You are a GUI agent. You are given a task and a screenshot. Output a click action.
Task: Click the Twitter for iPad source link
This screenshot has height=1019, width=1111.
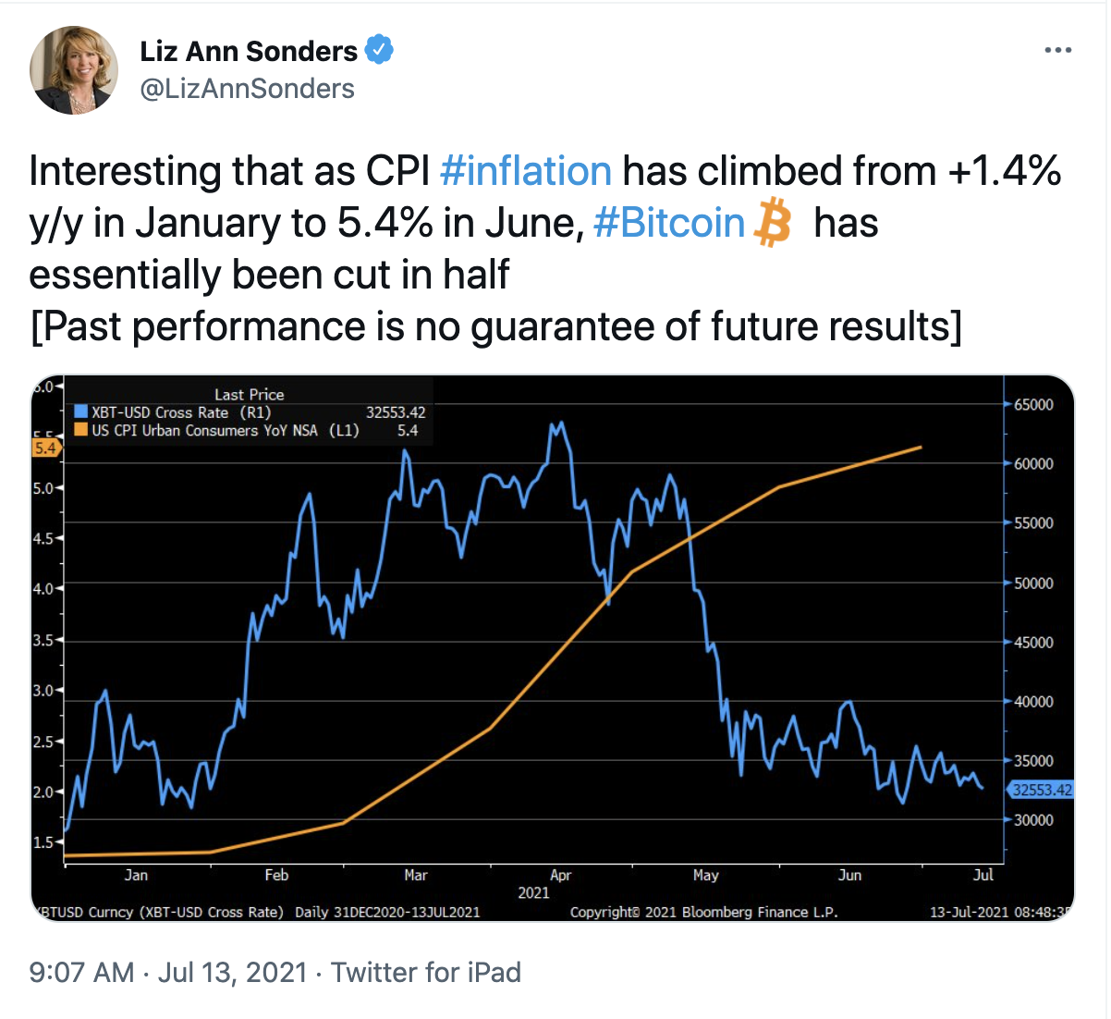(426, 972)
